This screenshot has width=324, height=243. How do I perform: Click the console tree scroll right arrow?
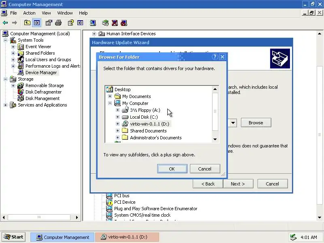[x=77, y=217]
